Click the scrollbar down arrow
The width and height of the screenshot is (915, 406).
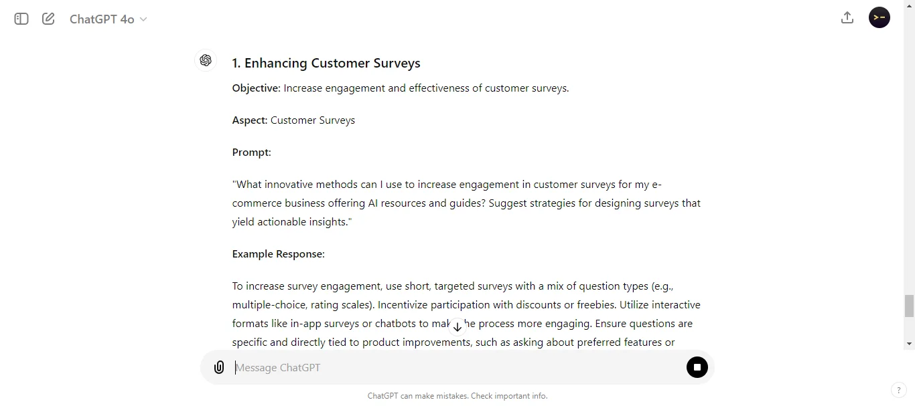pyautogui.click(x=909, y=344)
